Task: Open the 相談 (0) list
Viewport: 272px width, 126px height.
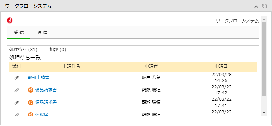Action: pos(58,50)
